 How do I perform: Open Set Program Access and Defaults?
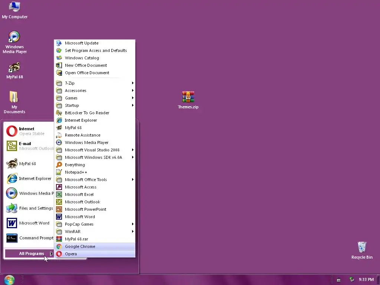pyautogui.click(x=95, y=50)
